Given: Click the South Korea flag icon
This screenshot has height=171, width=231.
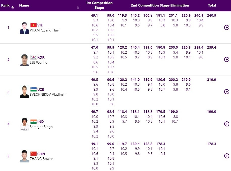Looking at the screenshot, I should pyautogui.click(x=33, y=57).
